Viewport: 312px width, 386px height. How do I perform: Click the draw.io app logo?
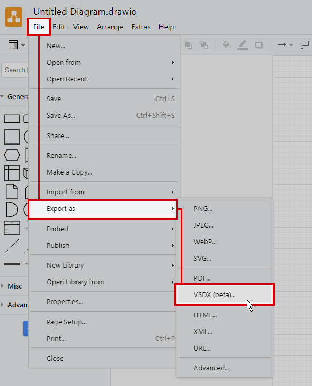pos(14,17)
